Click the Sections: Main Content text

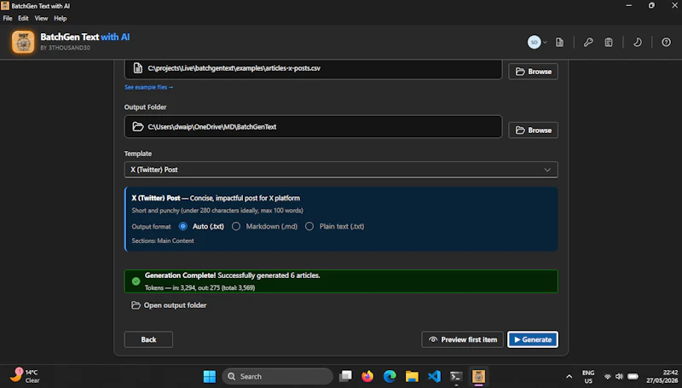pos(163,240)
